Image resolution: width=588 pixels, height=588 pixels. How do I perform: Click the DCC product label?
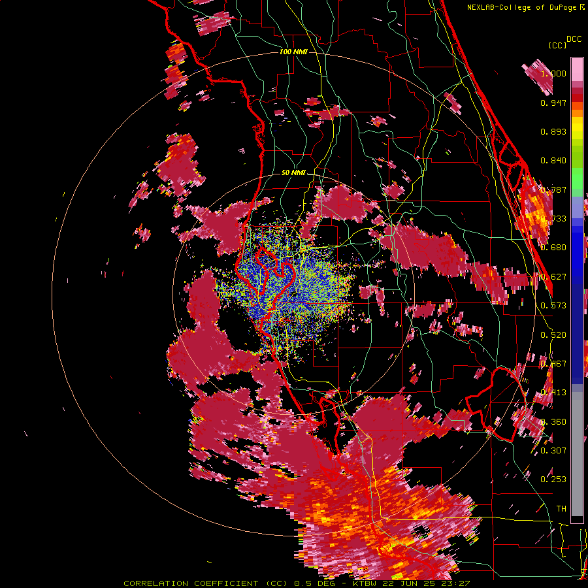[x=574, y=39]
